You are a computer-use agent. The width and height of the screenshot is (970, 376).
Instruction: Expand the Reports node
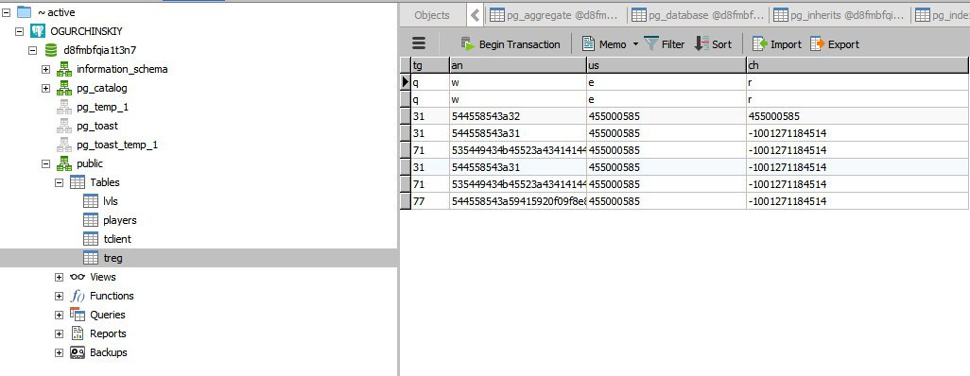(59, 333)
